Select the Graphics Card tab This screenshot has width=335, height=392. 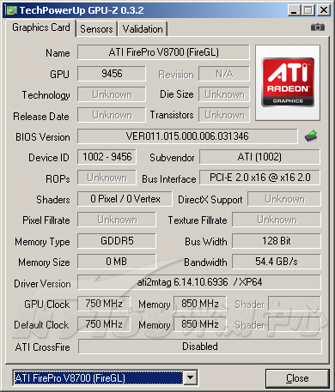point(41,27)
